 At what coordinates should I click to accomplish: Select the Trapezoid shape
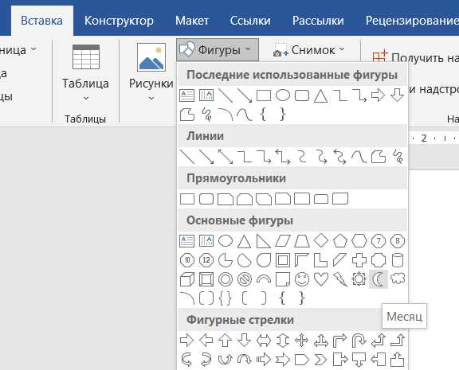(x=302, y=241)
